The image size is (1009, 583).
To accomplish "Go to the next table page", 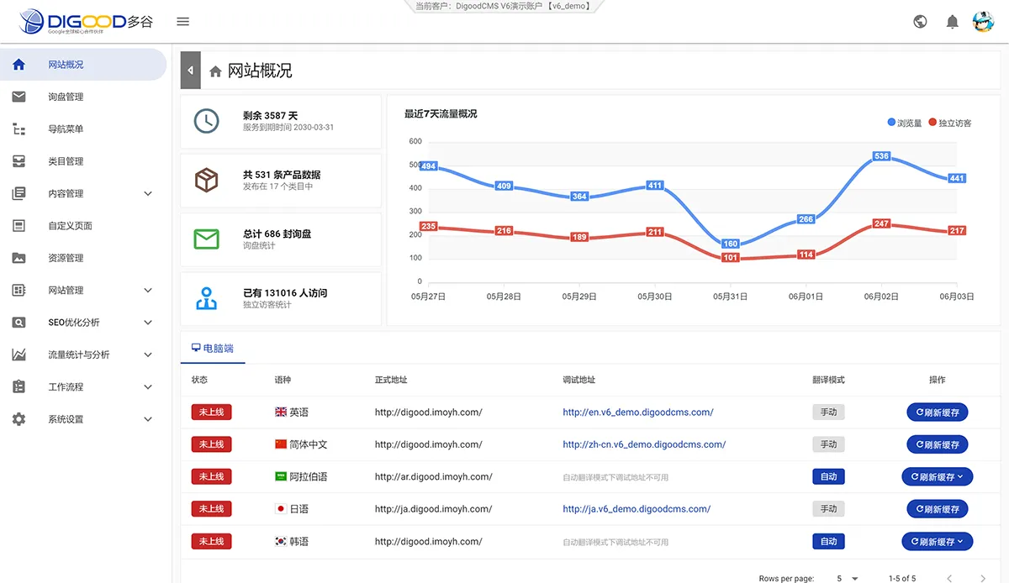I will click(x=983, y=578).
